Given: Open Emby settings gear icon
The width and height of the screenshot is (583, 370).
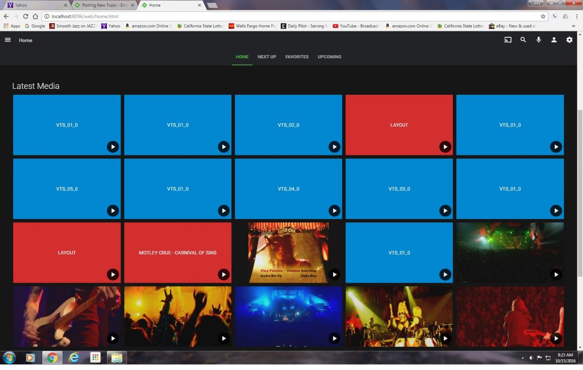Looking at the screenshot, I should click(x=569, y=40).
